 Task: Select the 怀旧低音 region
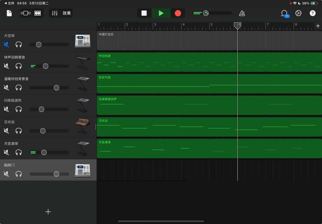pos(209,62)
